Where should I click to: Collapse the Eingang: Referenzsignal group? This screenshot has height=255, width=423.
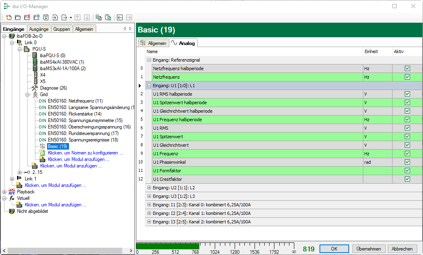[x=149, y=60]
